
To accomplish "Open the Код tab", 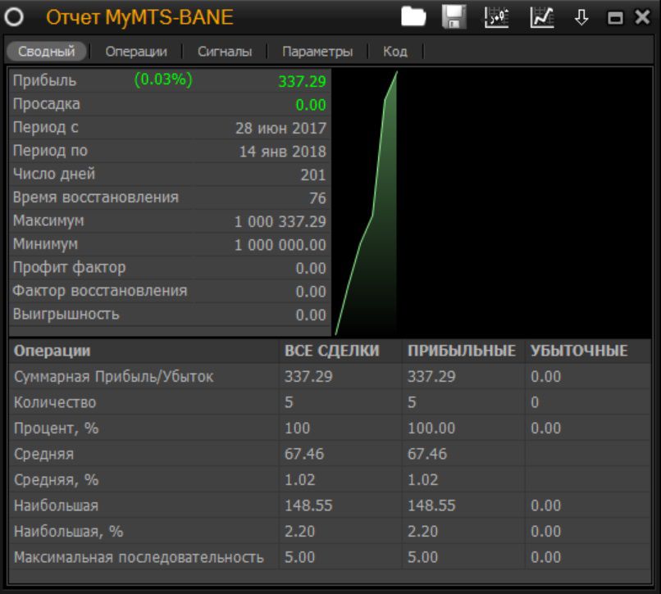I will coord(395,52).
